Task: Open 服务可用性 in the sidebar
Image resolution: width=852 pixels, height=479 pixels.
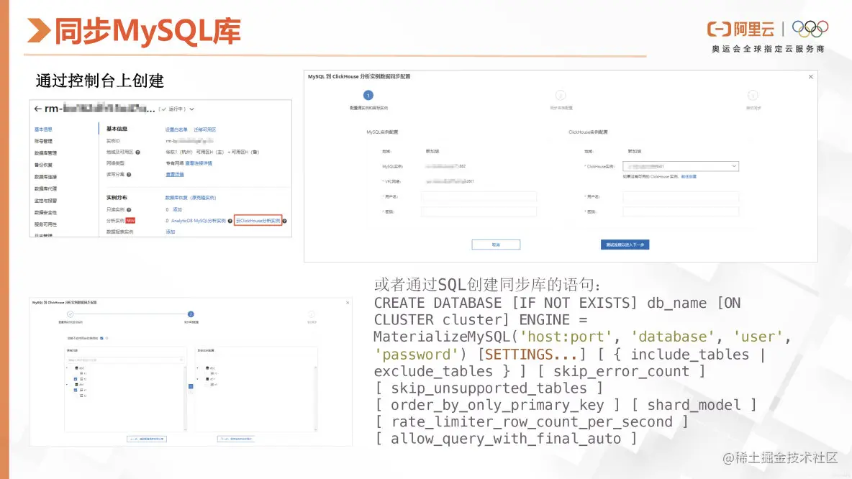Action: point(45,224)
